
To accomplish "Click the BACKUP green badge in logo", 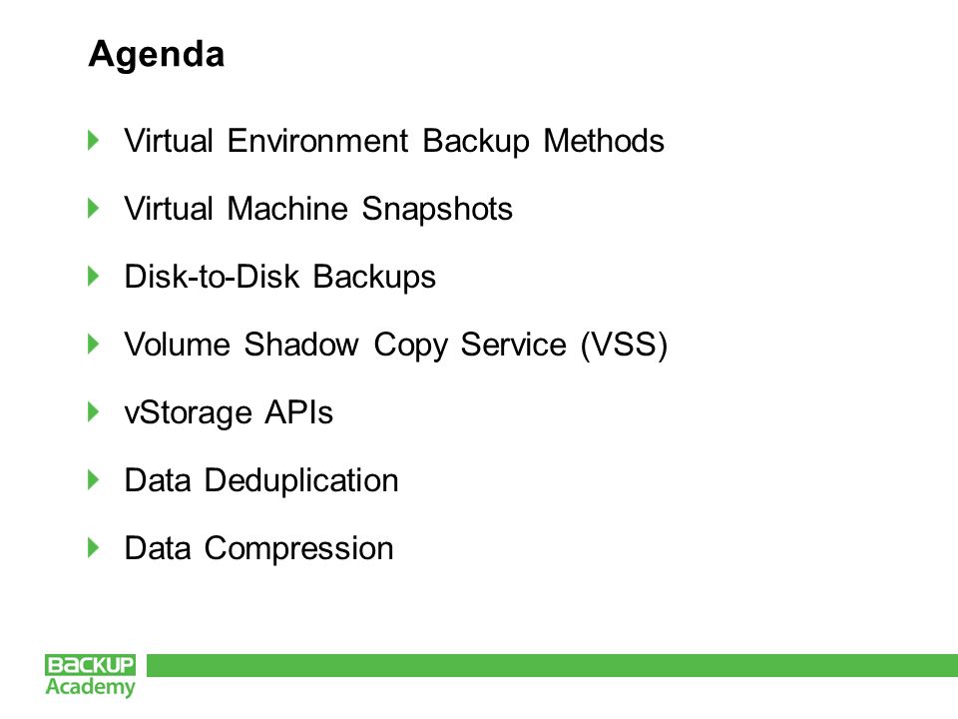I will [90, 665].
